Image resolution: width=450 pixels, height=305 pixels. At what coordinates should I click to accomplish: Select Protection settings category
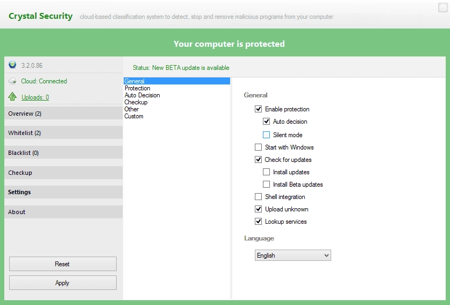coord(177,88)
